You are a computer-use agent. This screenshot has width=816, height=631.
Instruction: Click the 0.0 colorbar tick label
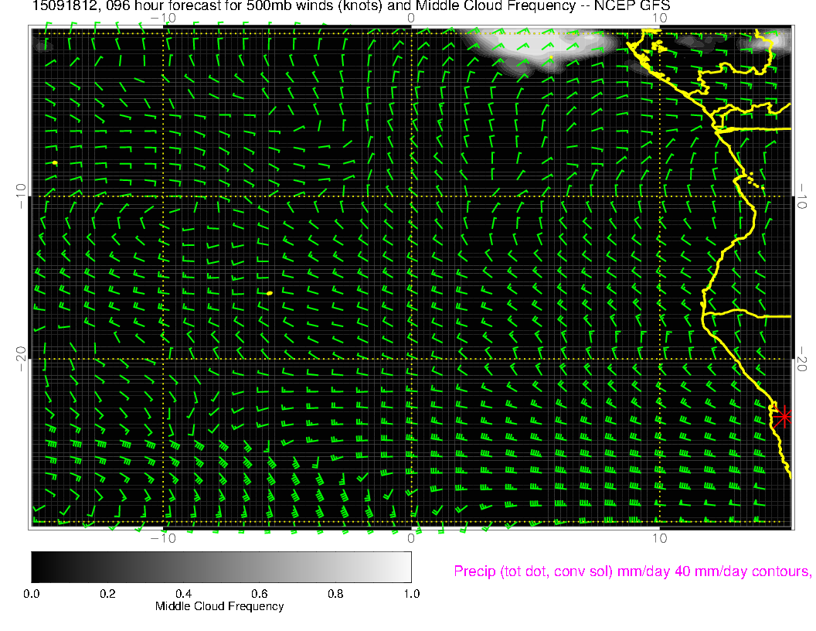point(32,594)
